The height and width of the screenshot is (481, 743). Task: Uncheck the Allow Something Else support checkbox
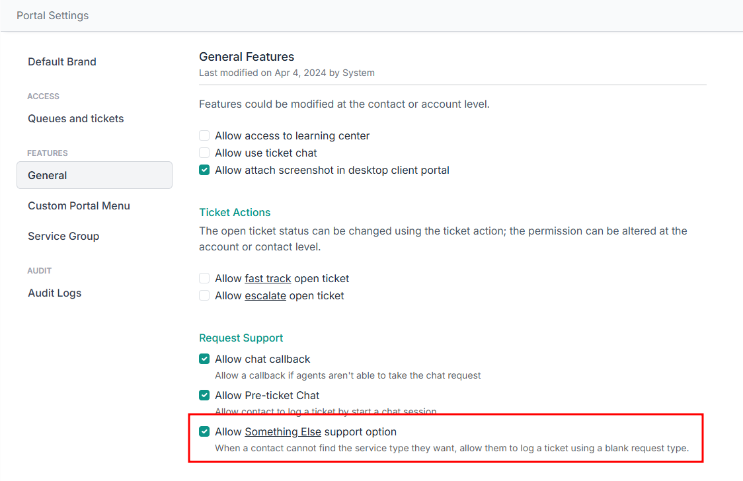pyautogui.click(x=204, y=431)
